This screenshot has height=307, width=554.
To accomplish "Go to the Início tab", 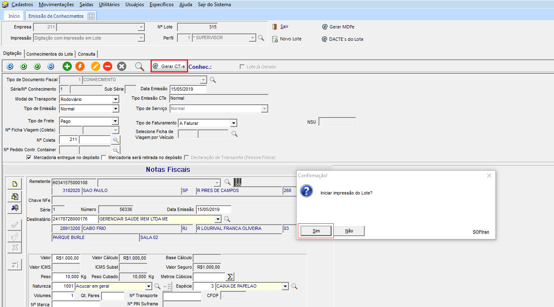I will pyautogui.click(x=14, y=16).
